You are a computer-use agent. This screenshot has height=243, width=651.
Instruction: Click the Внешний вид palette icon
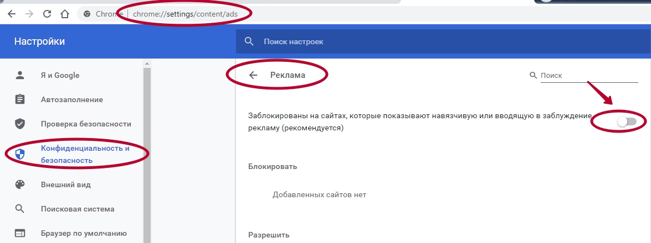point(20,184)
